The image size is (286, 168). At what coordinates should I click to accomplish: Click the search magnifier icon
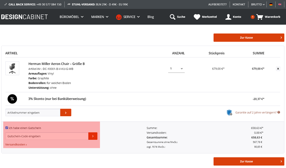click(172, 17)
